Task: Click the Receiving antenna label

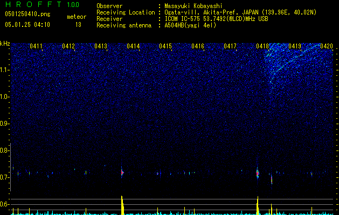Action: pos(124,25)
